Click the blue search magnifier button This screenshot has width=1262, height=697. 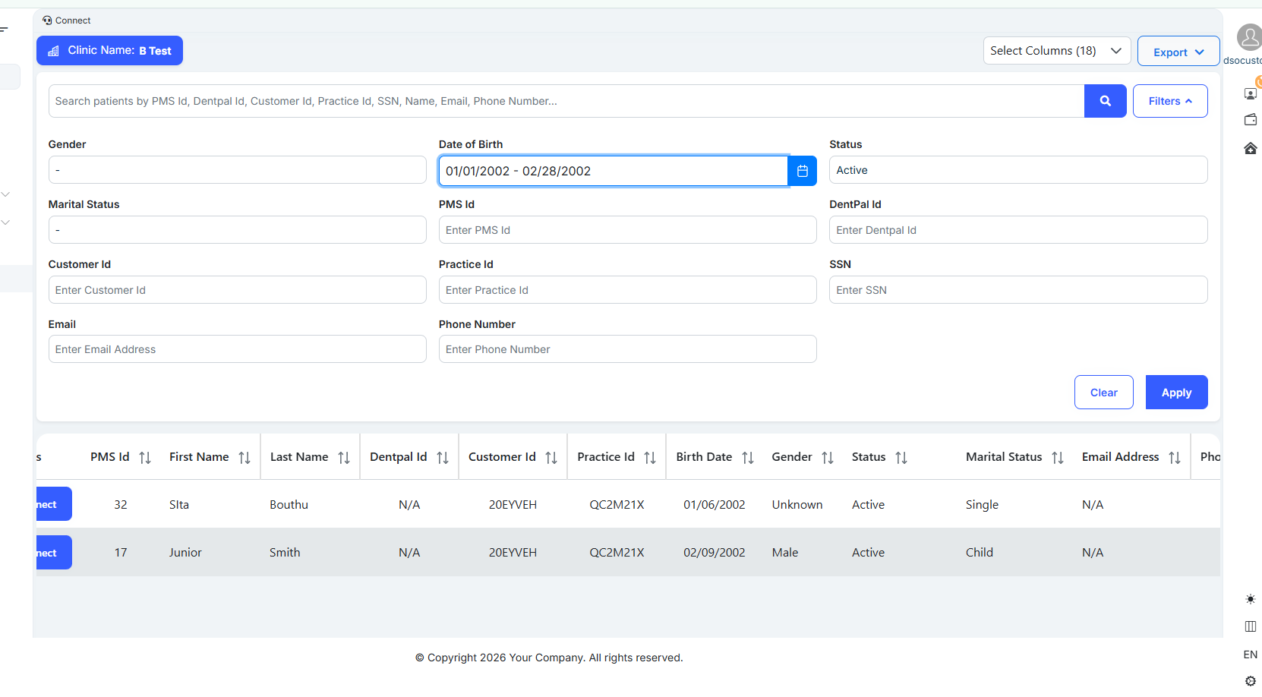coord(1105,101)
